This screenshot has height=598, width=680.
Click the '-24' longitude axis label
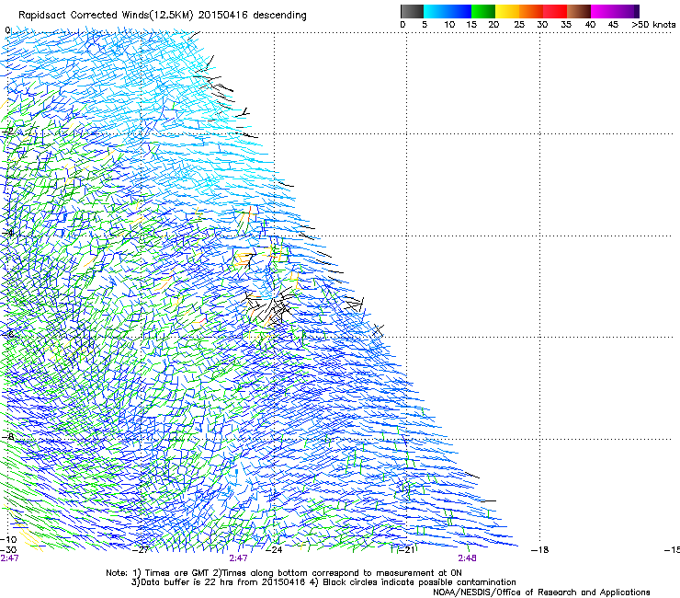coord(274,550)
